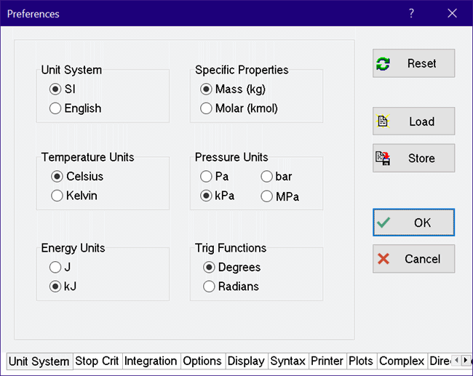This screenshot has width=473, height=376.
Task: Choose Kelvin temperature units
Action: tap(55, 196)
